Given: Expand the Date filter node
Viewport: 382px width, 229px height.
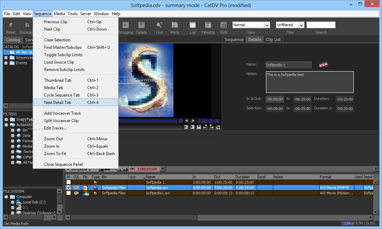Looking at the screenshot, I should (x=12, y=136).
